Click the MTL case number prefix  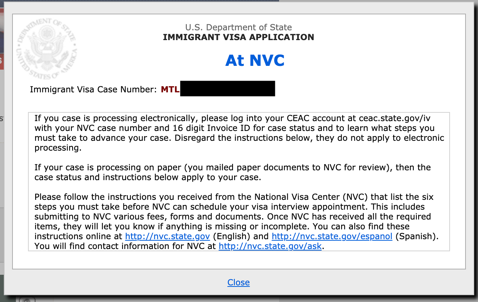coord(169,89)
